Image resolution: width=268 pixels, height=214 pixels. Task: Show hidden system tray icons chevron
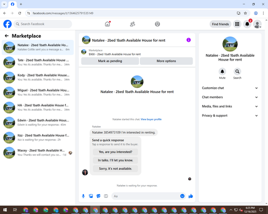tap(230, 210)
